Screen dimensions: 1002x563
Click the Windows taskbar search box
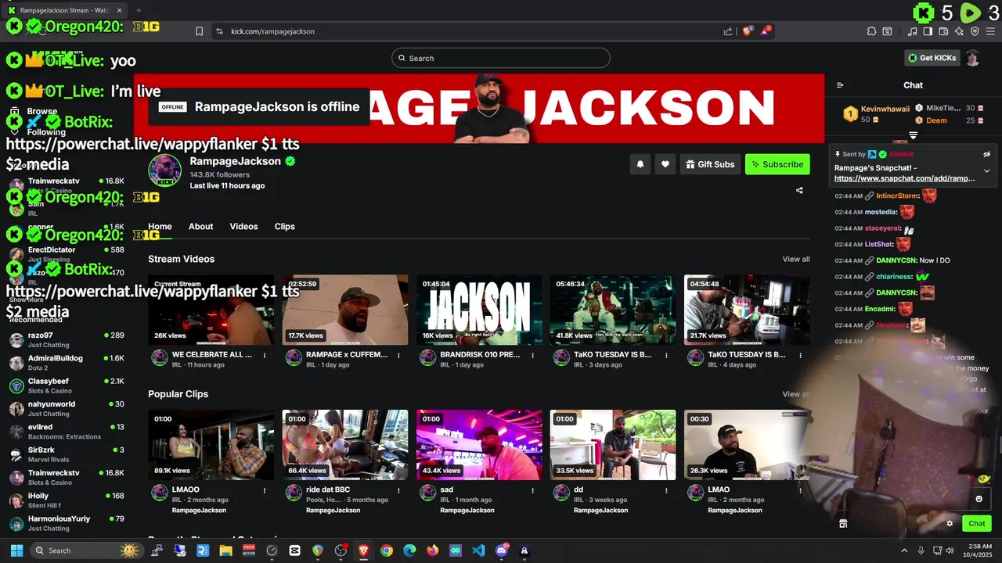point(86,550)
